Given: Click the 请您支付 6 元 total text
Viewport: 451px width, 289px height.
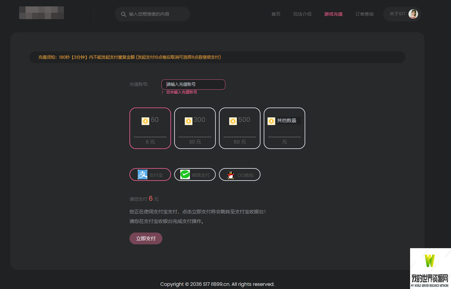Looking at the screenshot, I should point(144,199).
